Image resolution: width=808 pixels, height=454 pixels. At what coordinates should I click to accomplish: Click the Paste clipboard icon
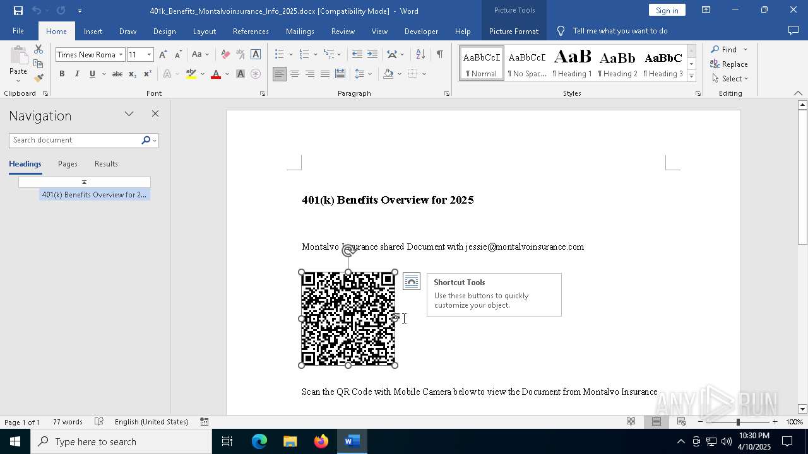tap(18, 57)
